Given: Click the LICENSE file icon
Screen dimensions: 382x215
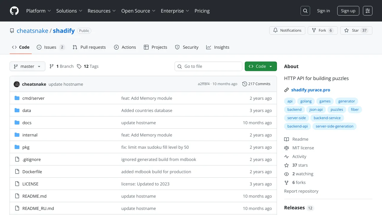Looking at the screenshot, I should tap(17, 184).
